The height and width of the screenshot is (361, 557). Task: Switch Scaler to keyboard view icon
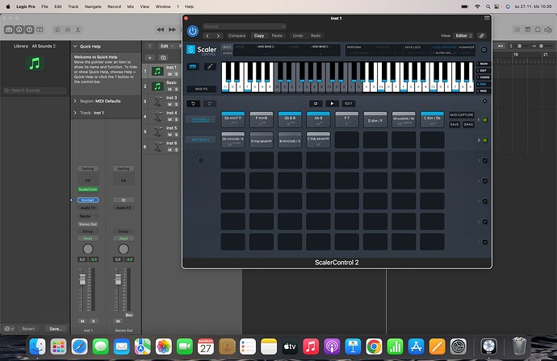coord(193,66)
